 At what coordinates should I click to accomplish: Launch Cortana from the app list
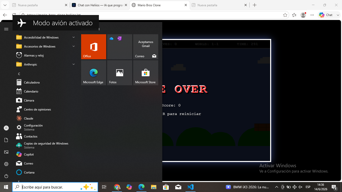[46, 172]
